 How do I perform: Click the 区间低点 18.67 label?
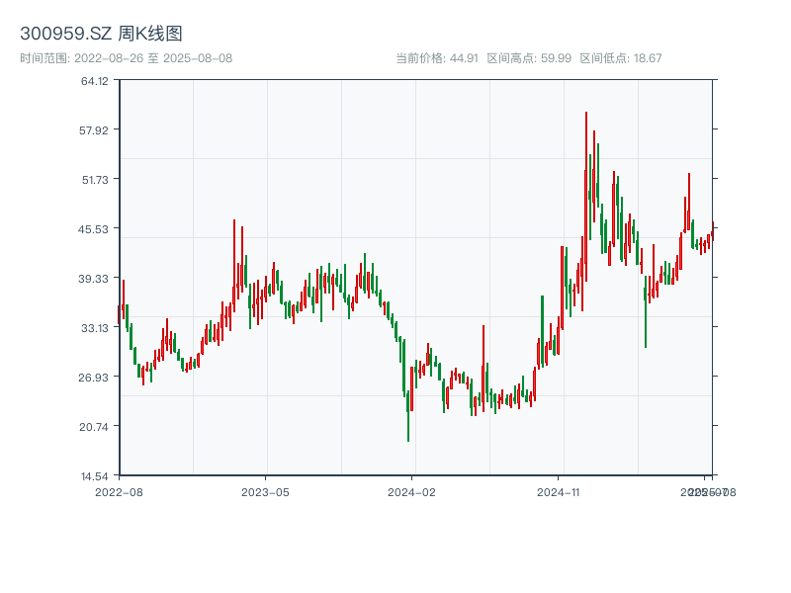(620, 58)
